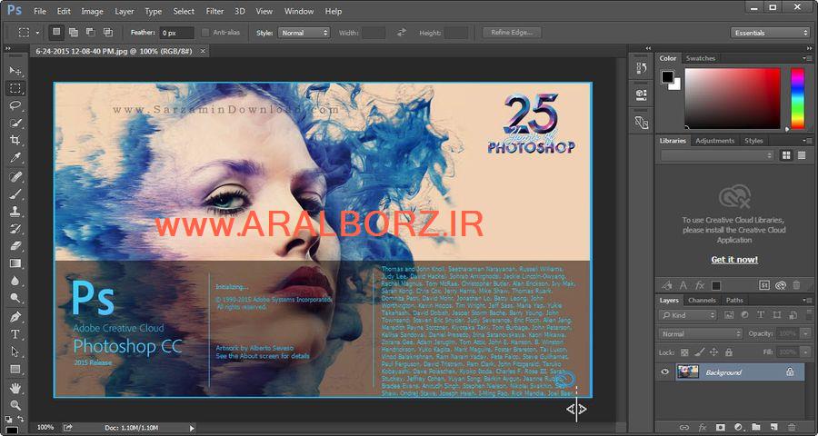Hide the Background layer with the eye icon
This screenshot has width=818, height=436.
coord(664,372)
